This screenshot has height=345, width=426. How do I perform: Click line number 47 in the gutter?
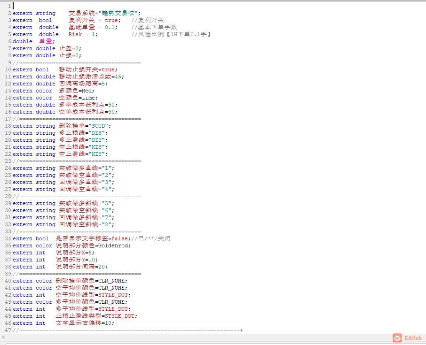(x=8, y=330)
